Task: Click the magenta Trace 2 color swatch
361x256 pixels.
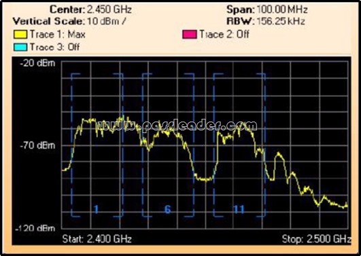Action: click(x=190, y=35)
